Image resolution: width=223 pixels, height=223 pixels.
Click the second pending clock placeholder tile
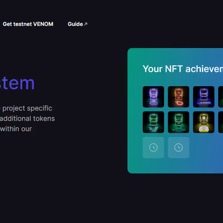point(178,148)
